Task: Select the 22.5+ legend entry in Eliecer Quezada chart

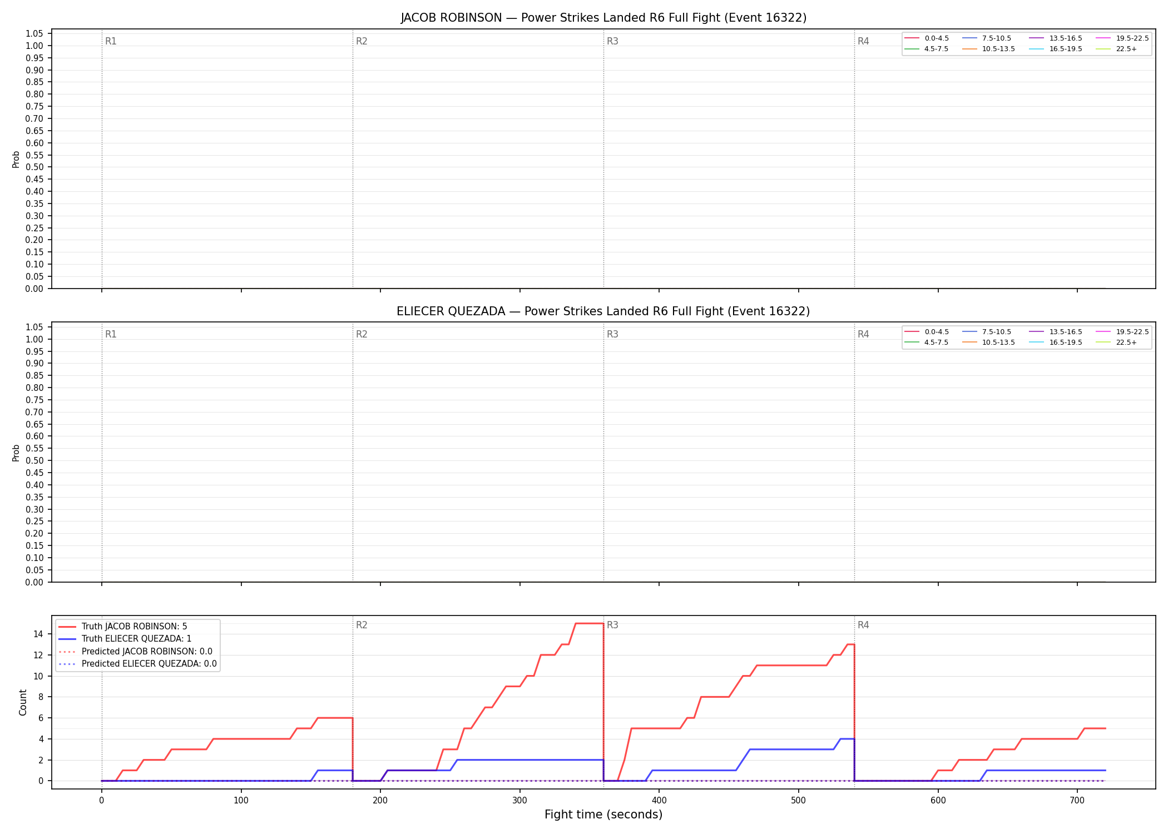Action: (1116, 342)
